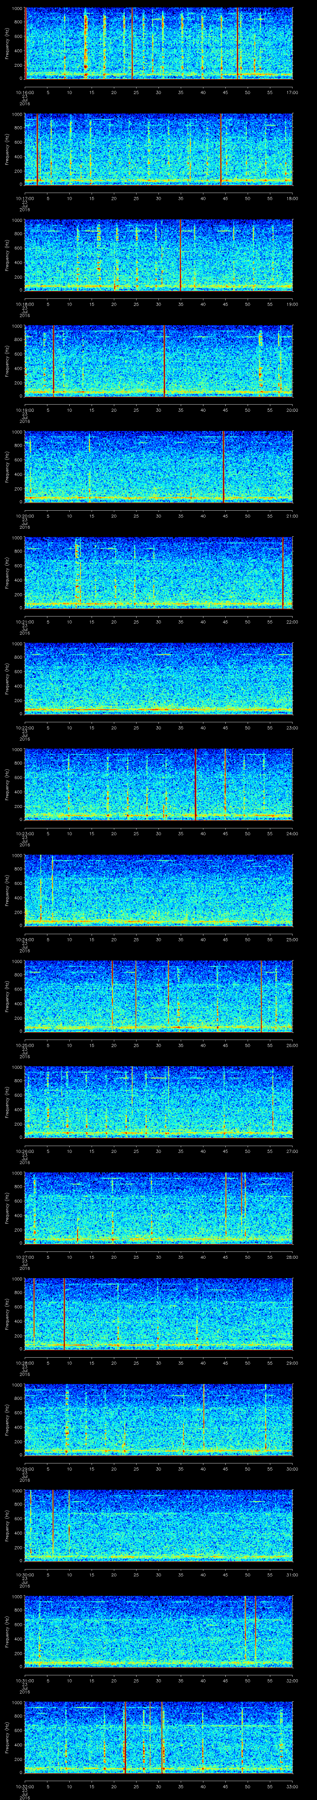Viewport: 317px width, 1800px height.
Task: Select the spectrogram panel beginning at 10:19:00
Action: click(158, 361)
